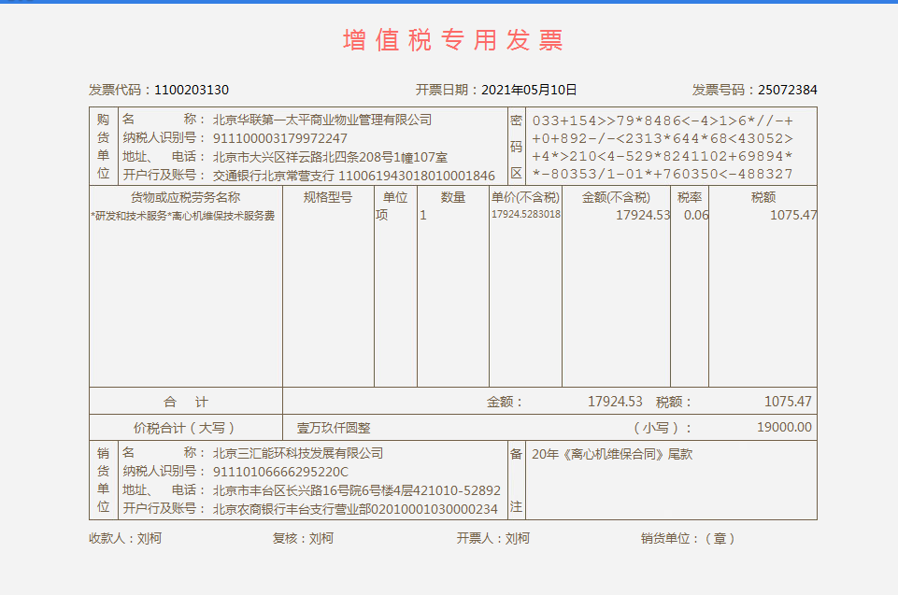Click remark 20年《离心机维保合同》尾款
The width and height of the screenshot is (898, 595).
pyautogui.click(x=612, y=454)
